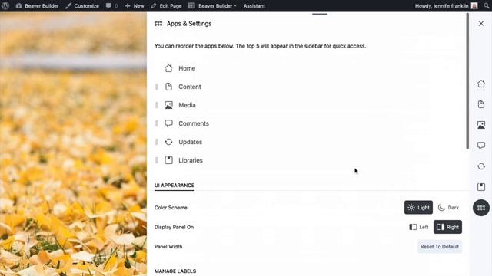Click the Updates refresh icon in the apps list
This screenshot has height=276, width=492.
pyautogui.click(x=168, y=142)
